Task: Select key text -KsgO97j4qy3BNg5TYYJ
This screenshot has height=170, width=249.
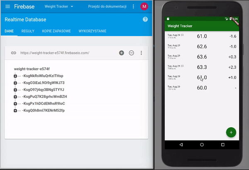Action: (x=43, y=90)
